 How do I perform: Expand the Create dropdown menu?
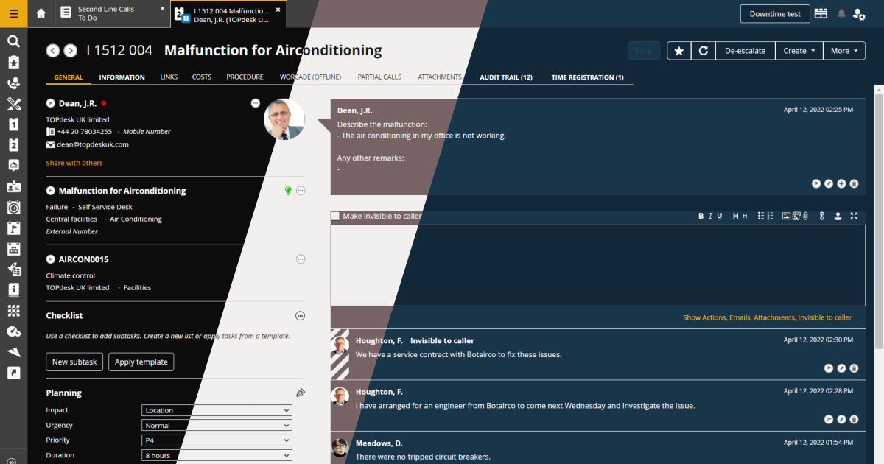coord(799,51)
